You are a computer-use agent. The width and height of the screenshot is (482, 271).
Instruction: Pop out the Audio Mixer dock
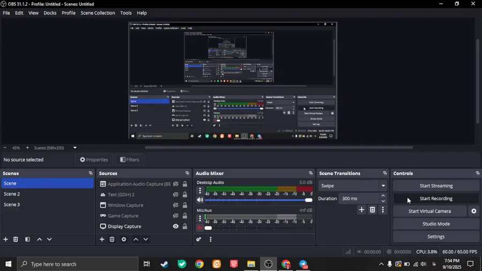click(x=311, y=174)
